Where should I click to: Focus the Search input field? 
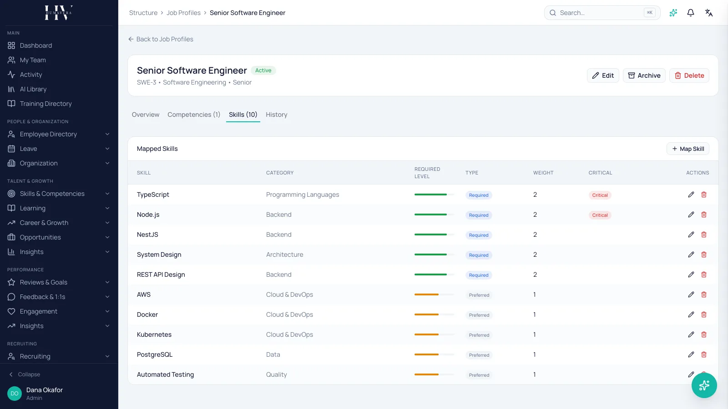tap(602, 13)
